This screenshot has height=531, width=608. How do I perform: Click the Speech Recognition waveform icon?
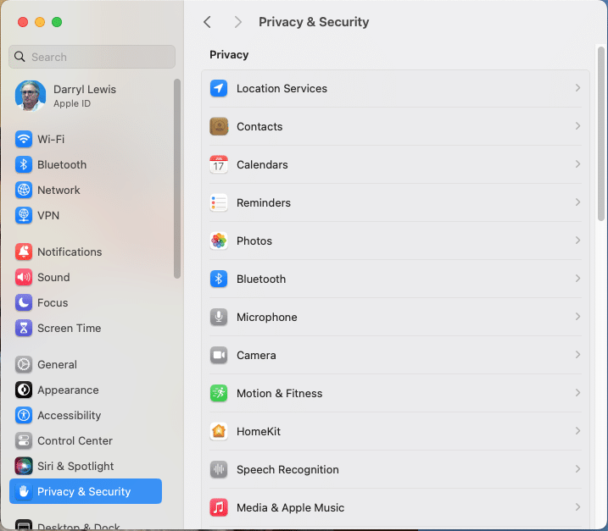219,469
